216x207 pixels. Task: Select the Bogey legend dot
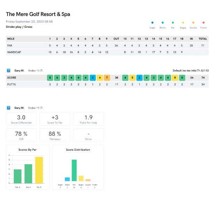coord(183,23)
